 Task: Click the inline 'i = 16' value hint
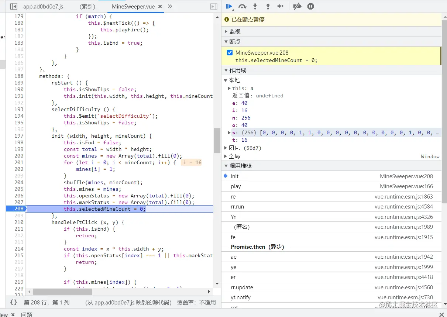[191, 162]
